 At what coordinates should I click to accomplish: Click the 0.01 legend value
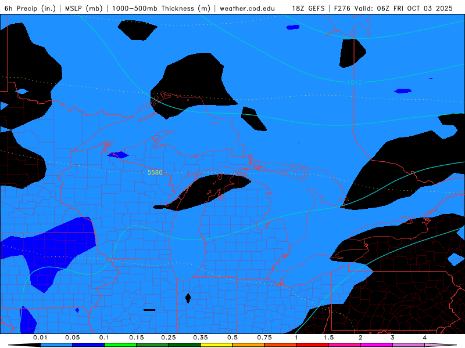pyautogui.click(x=40, y=338)
